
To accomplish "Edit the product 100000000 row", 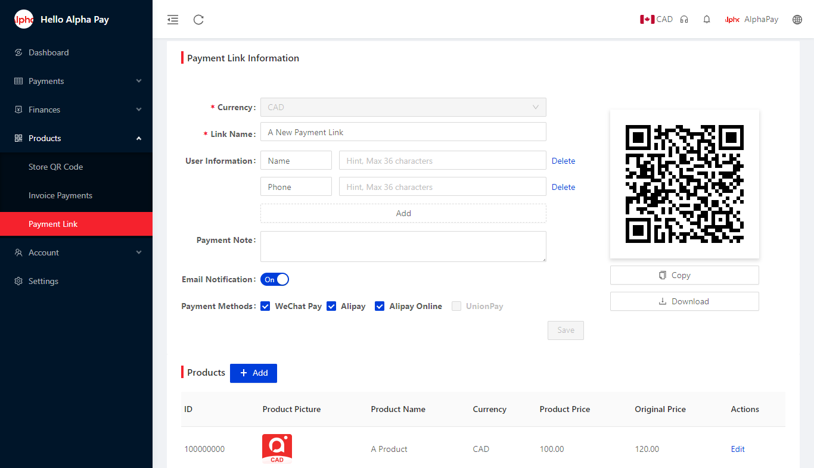I will point(738,449).
